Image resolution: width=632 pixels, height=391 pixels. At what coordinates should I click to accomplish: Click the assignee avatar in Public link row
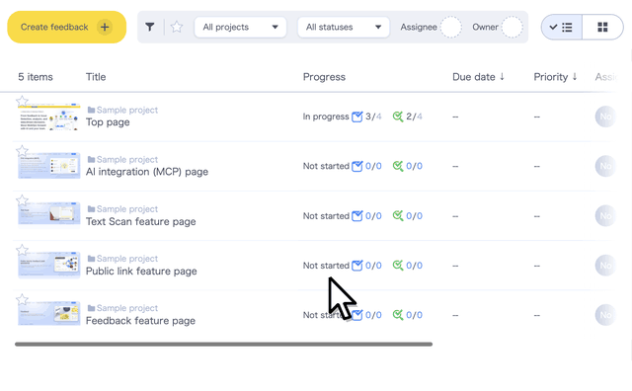pos(605,266)
